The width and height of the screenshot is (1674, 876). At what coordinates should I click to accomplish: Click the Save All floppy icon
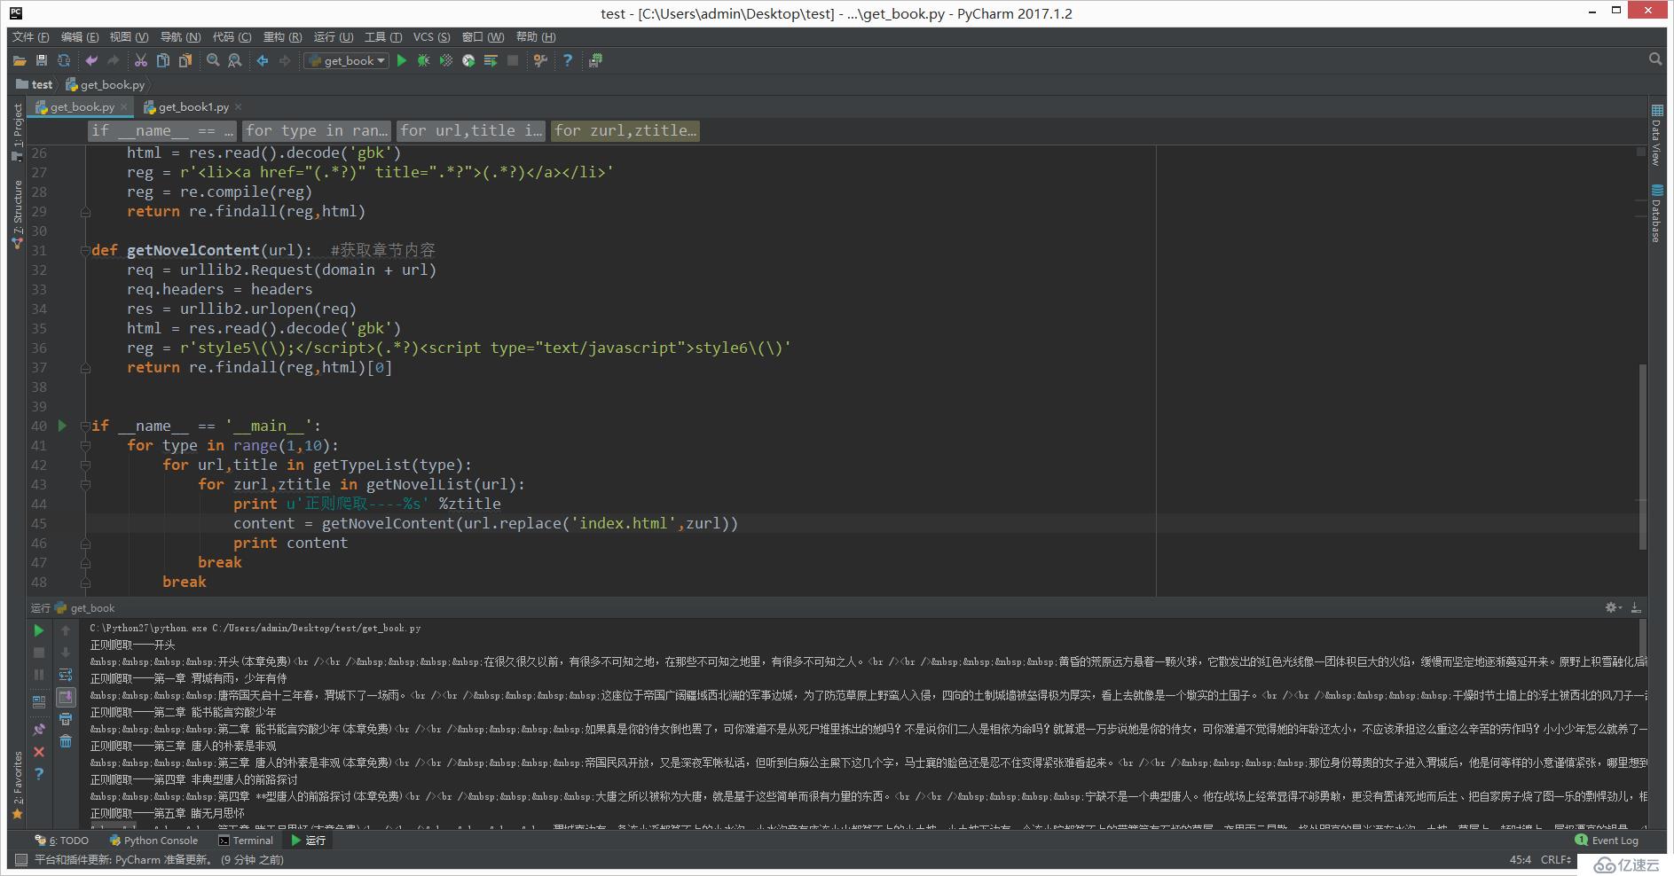point(42,60)
